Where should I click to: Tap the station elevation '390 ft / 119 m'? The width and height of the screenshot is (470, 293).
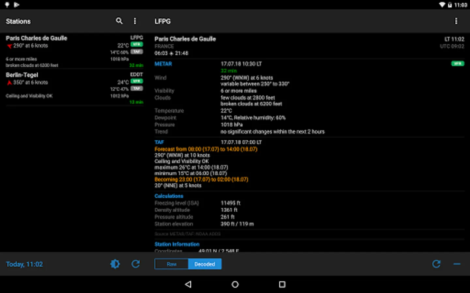(237, 224)
